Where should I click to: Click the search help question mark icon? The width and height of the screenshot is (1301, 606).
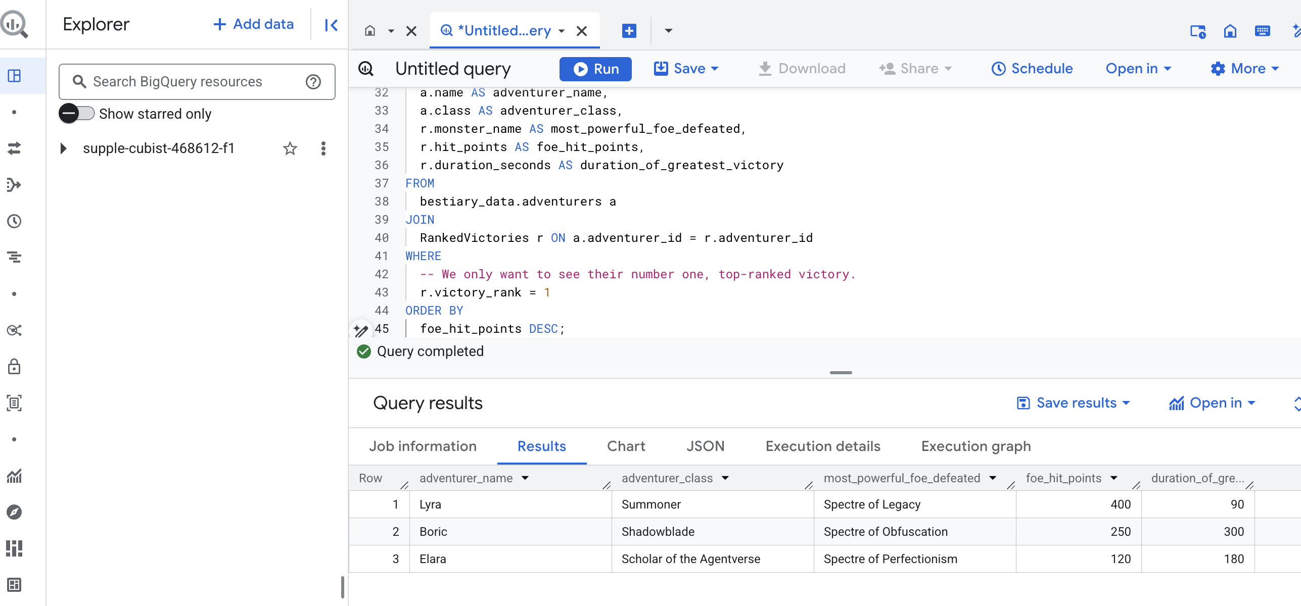click(x=313, y=82)
